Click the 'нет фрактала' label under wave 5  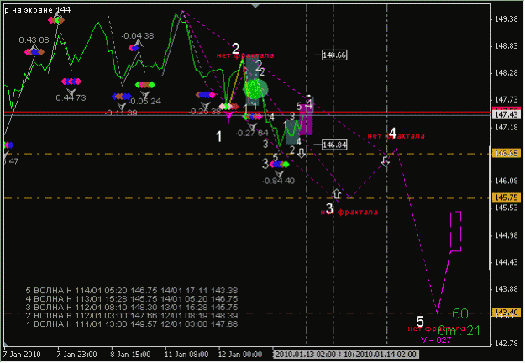point(436,329)
